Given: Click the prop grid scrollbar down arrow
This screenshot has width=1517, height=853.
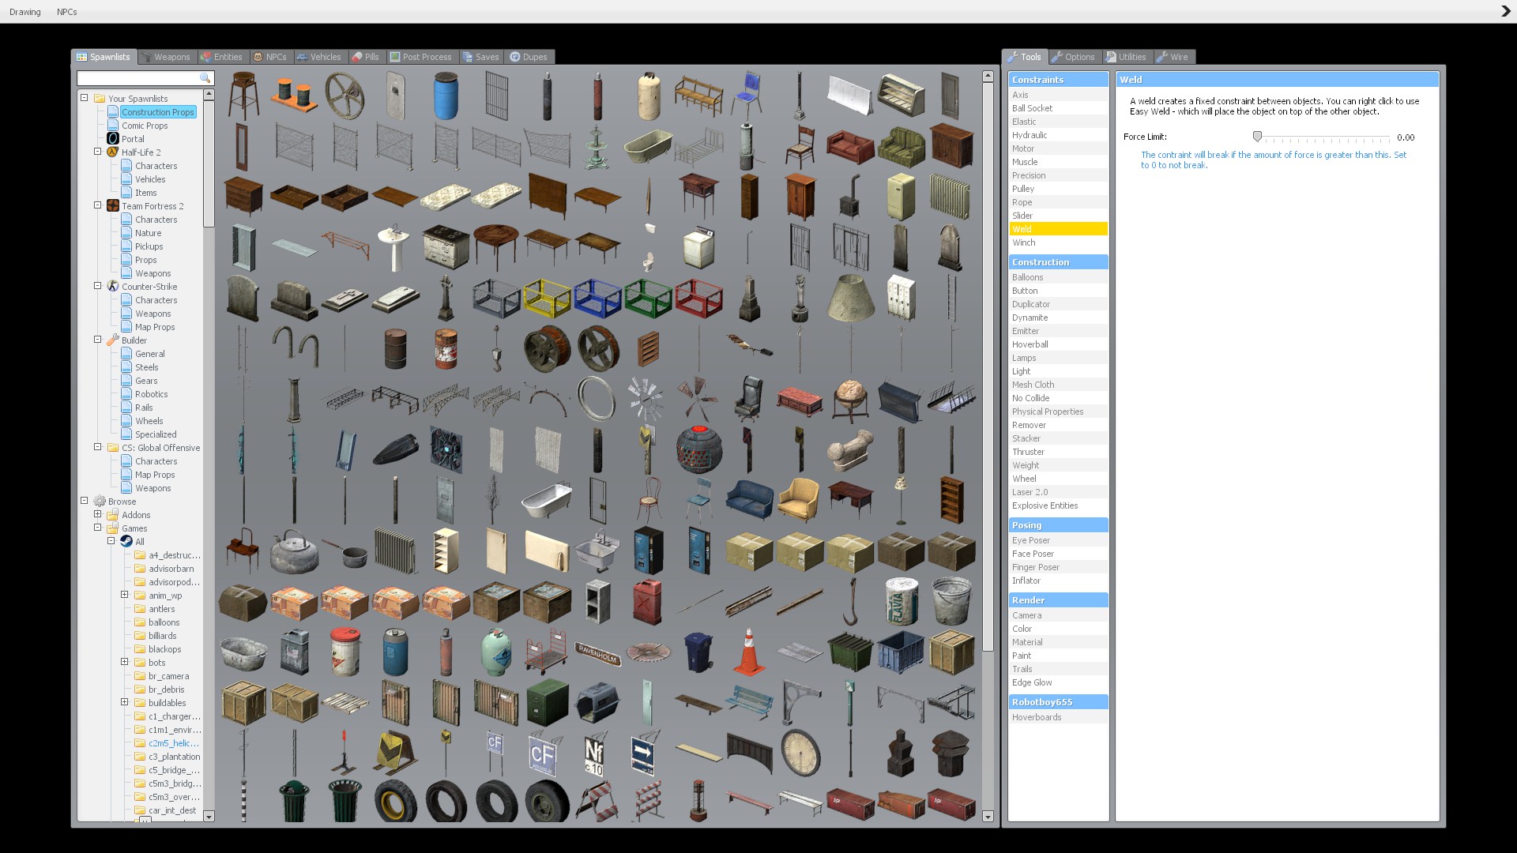Looking at the screenshot, I should point(988,816).
